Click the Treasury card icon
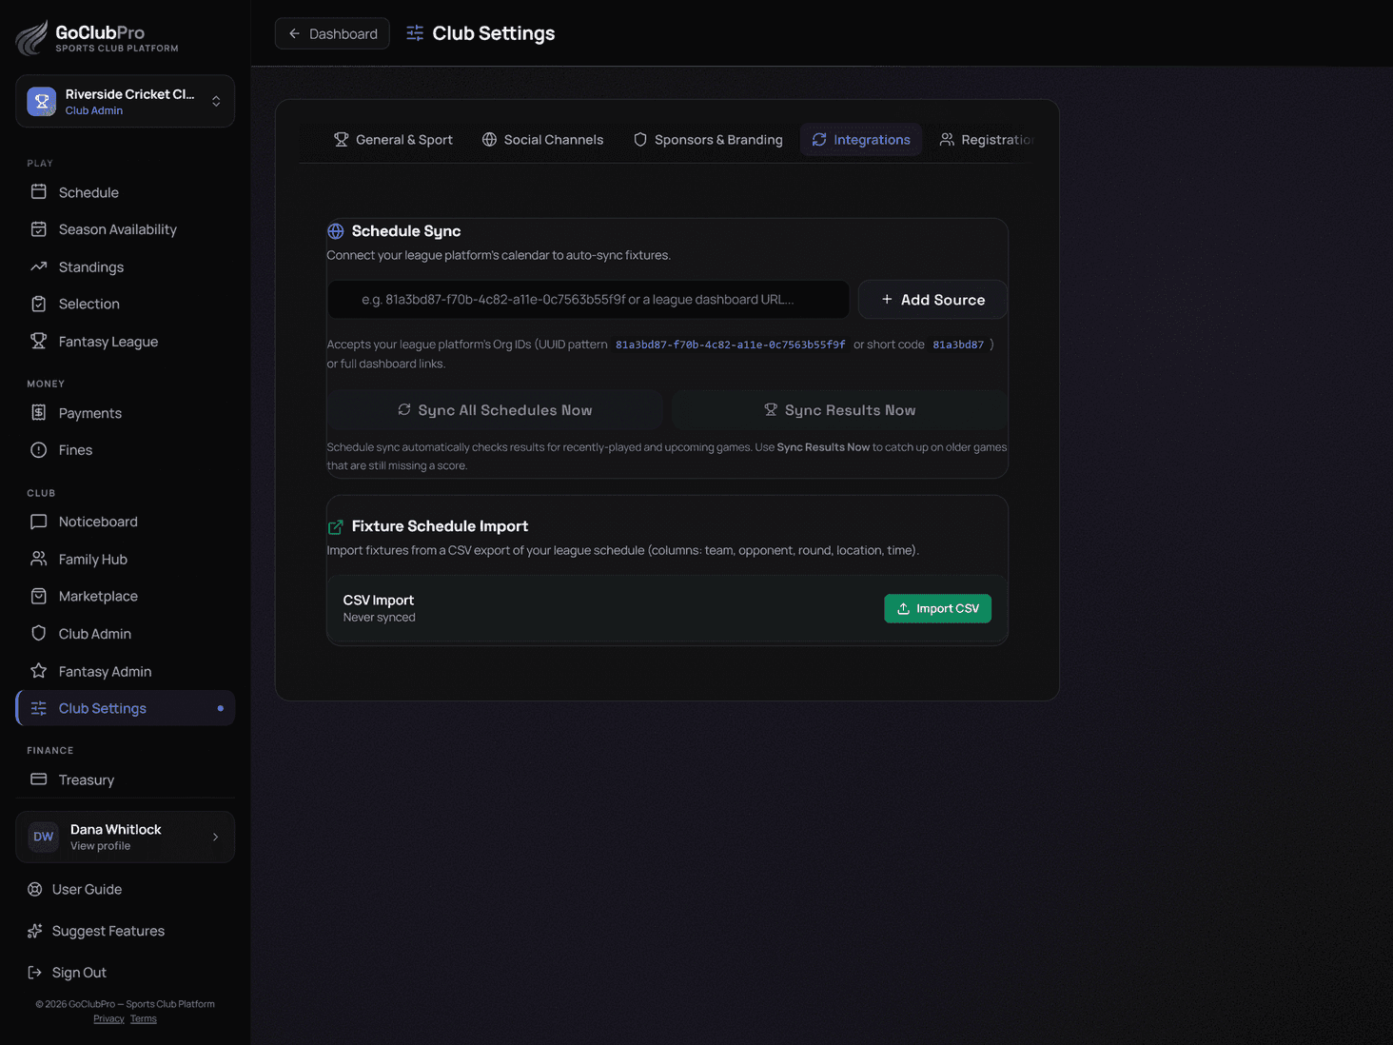1393x1045 pixels. pyautogui.click(x=39, y=779)
